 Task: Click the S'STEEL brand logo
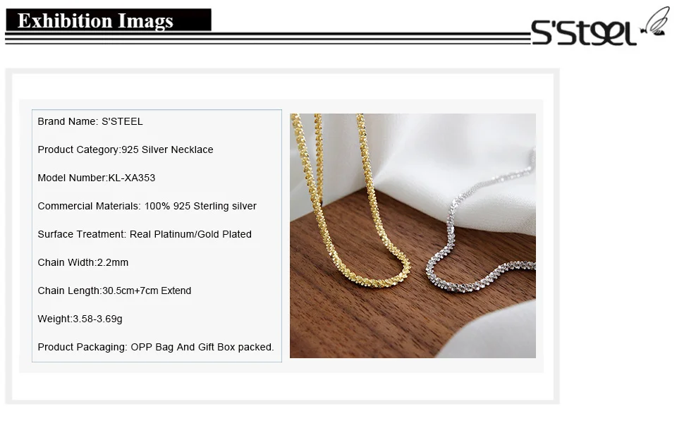tap(584, 32)
